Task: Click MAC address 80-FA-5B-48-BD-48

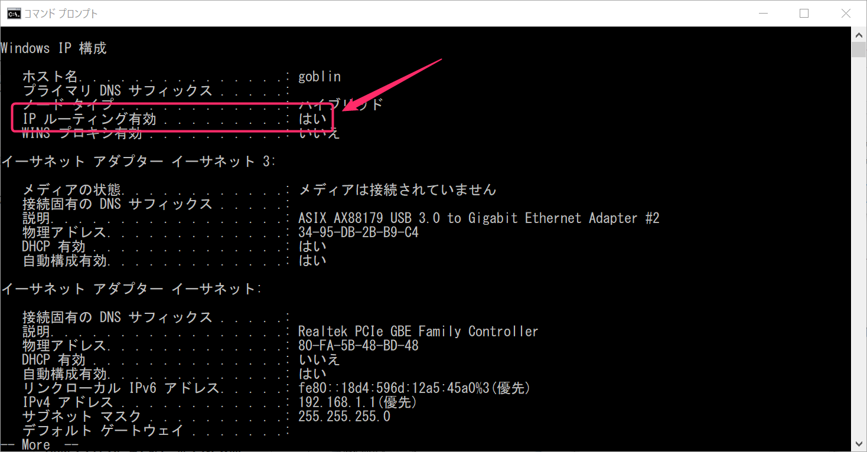Action: point(358,346)
